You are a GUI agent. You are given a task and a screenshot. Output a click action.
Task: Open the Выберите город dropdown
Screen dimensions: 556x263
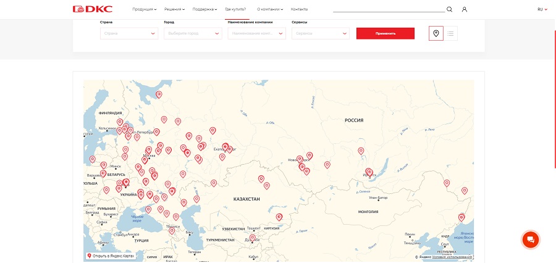pyautogui.click(x=193, y=33)
